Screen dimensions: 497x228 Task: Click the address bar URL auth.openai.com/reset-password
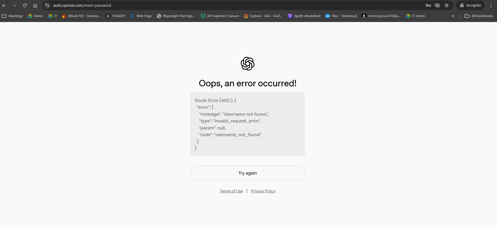click(x=82, y=5)
